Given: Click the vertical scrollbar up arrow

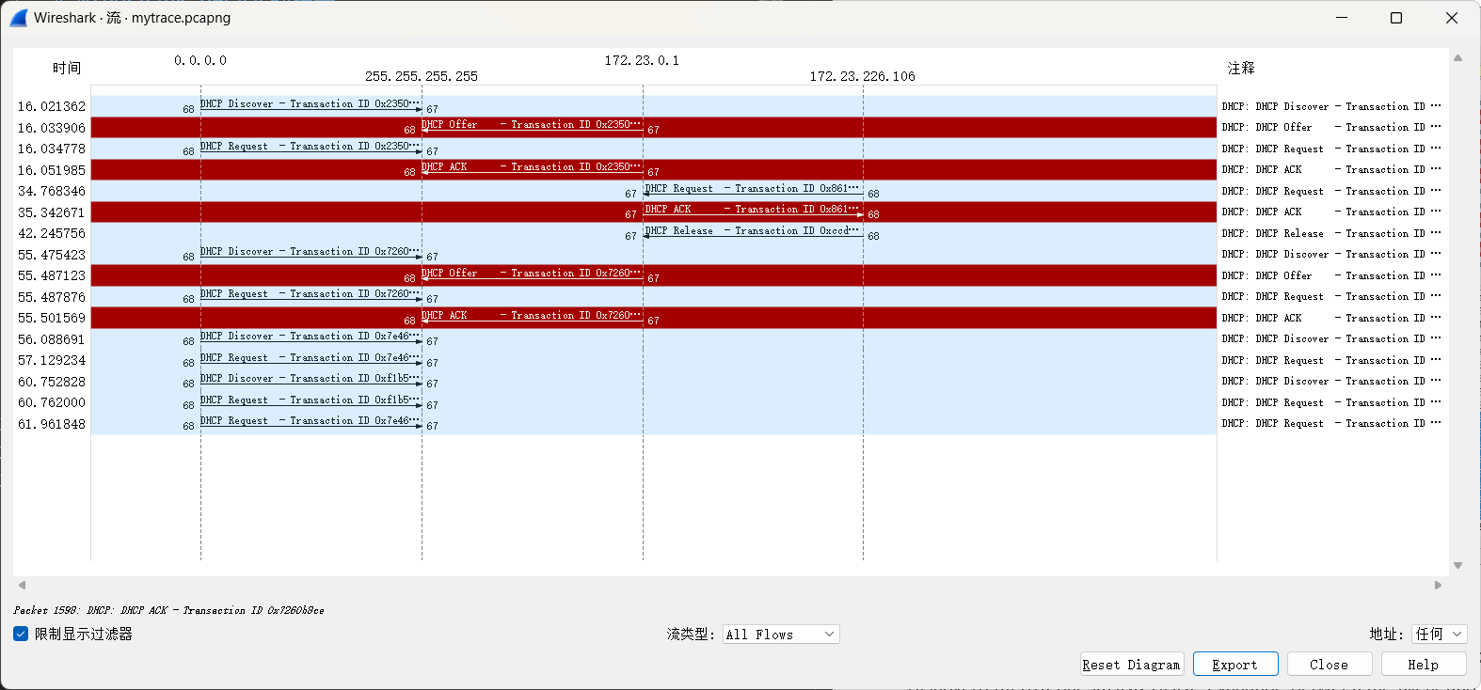Looking at the screenshot, I should pos(1457,58).
